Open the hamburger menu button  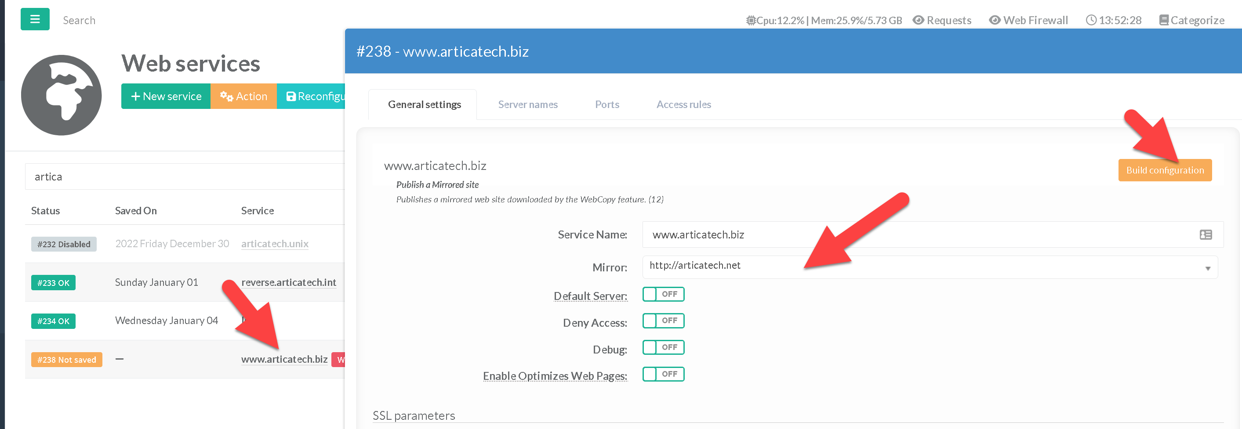[35, 19]
